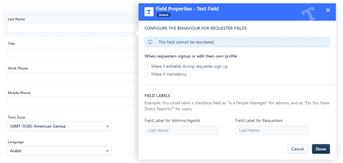343x163 pixels.
Task: Click the Text Field 'T' icon in header
Action: coord(149,12)
